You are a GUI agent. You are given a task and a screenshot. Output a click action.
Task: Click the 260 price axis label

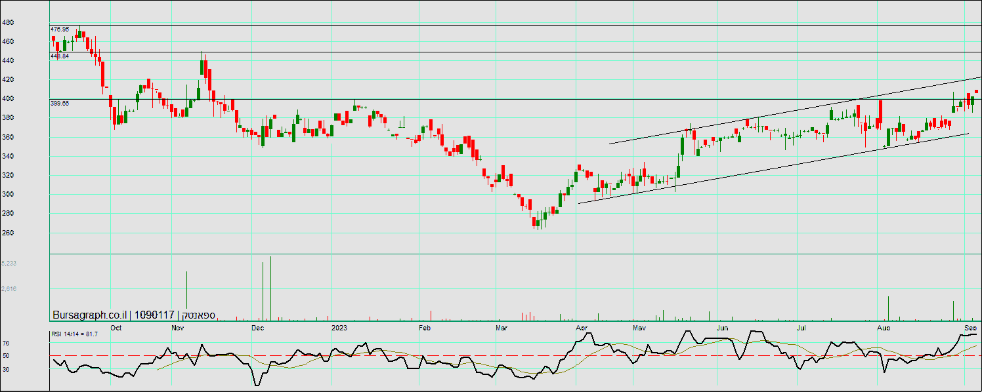pyautogui.click(x=8, y=233)
